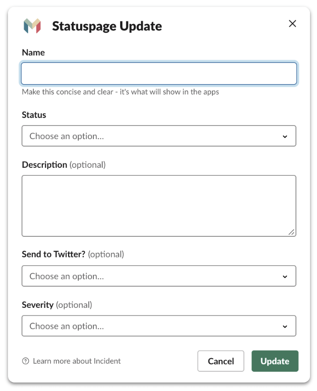Screen dimensions: 317x391
Task: Click inside the Description text area
Action: point(159,206)
